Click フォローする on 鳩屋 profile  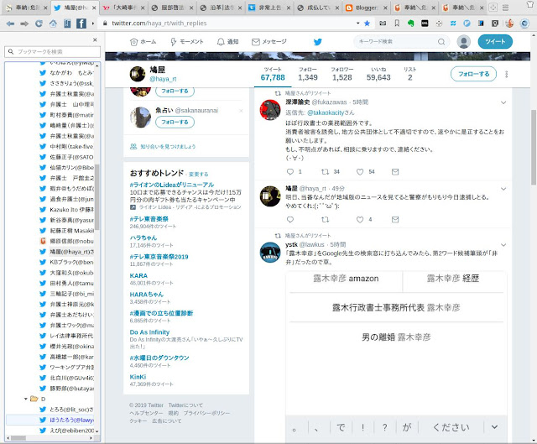click(x=473, y=74)
